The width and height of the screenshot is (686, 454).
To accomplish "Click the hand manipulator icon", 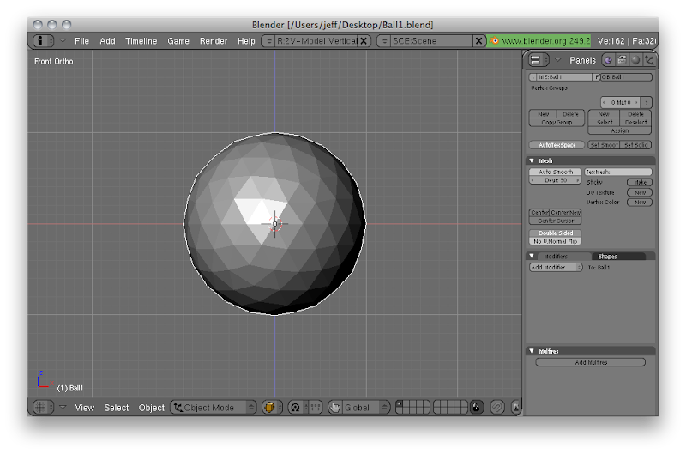I will pos(334,408).
